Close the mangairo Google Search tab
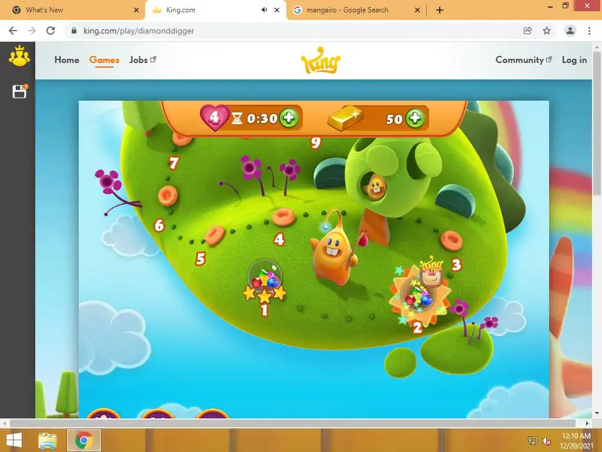The image size is (602, 452). [x=417, y=10]
